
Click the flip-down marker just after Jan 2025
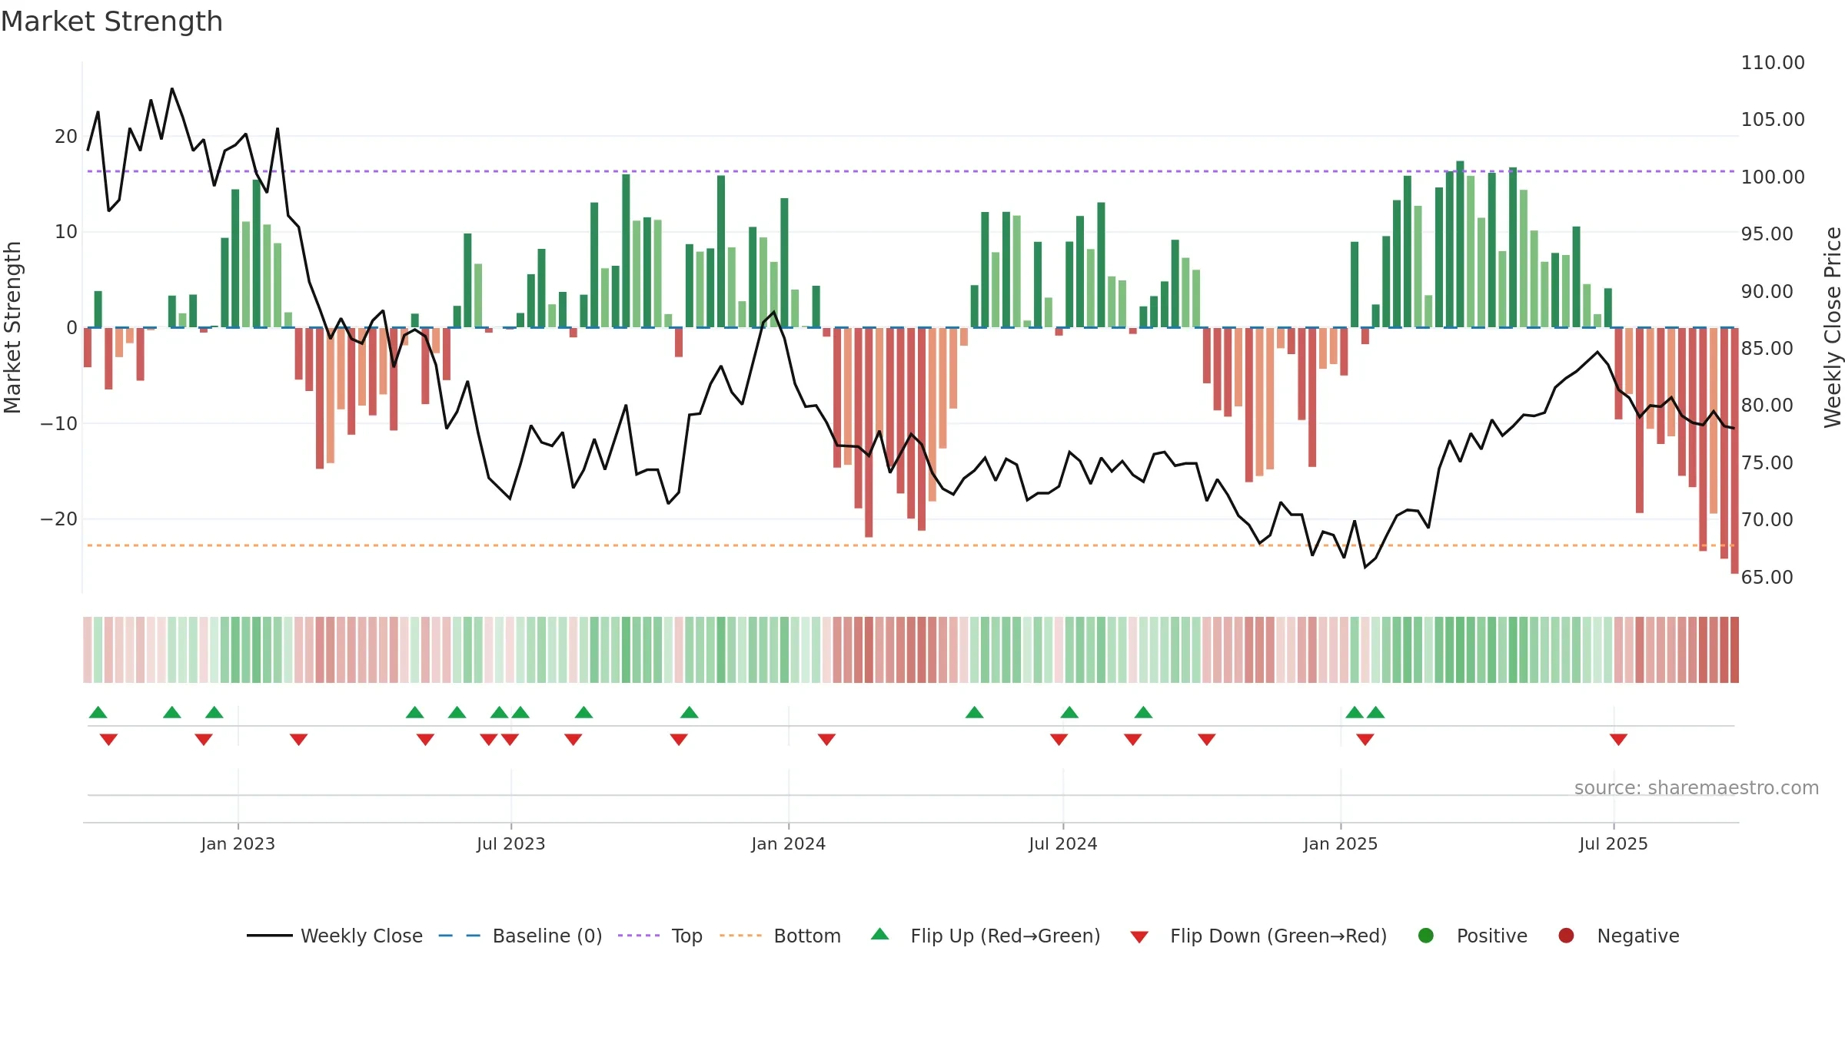(x=1365, y=740)
